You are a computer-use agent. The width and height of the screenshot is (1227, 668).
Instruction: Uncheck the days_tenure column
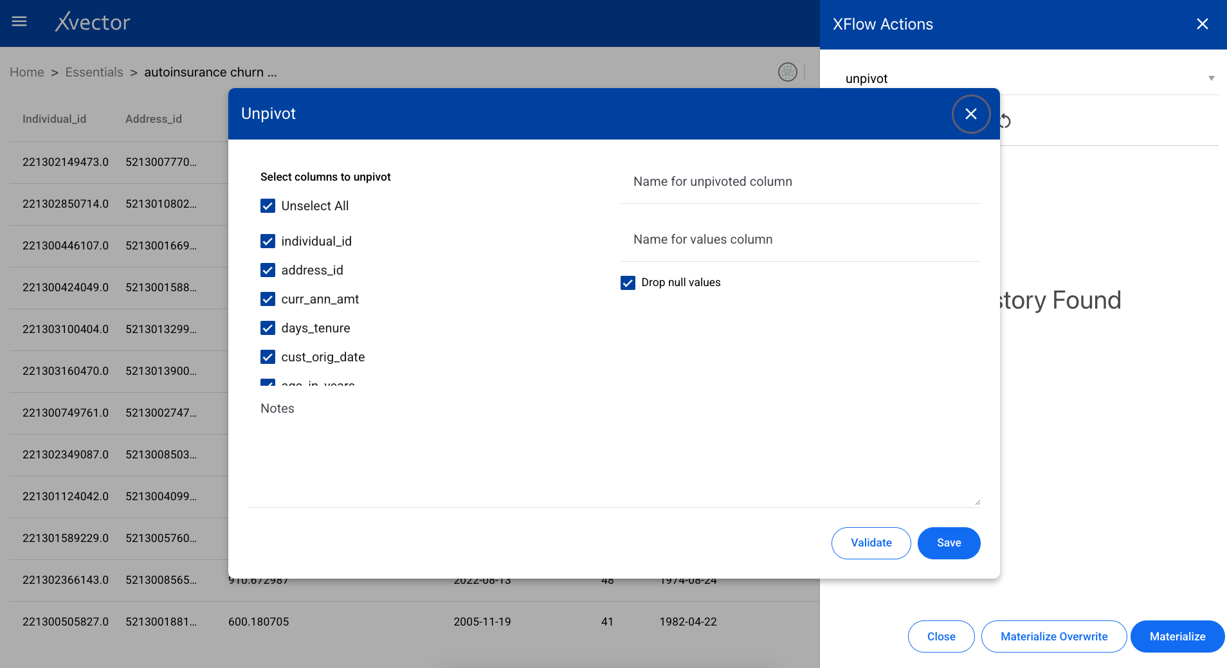click(268, 328)
